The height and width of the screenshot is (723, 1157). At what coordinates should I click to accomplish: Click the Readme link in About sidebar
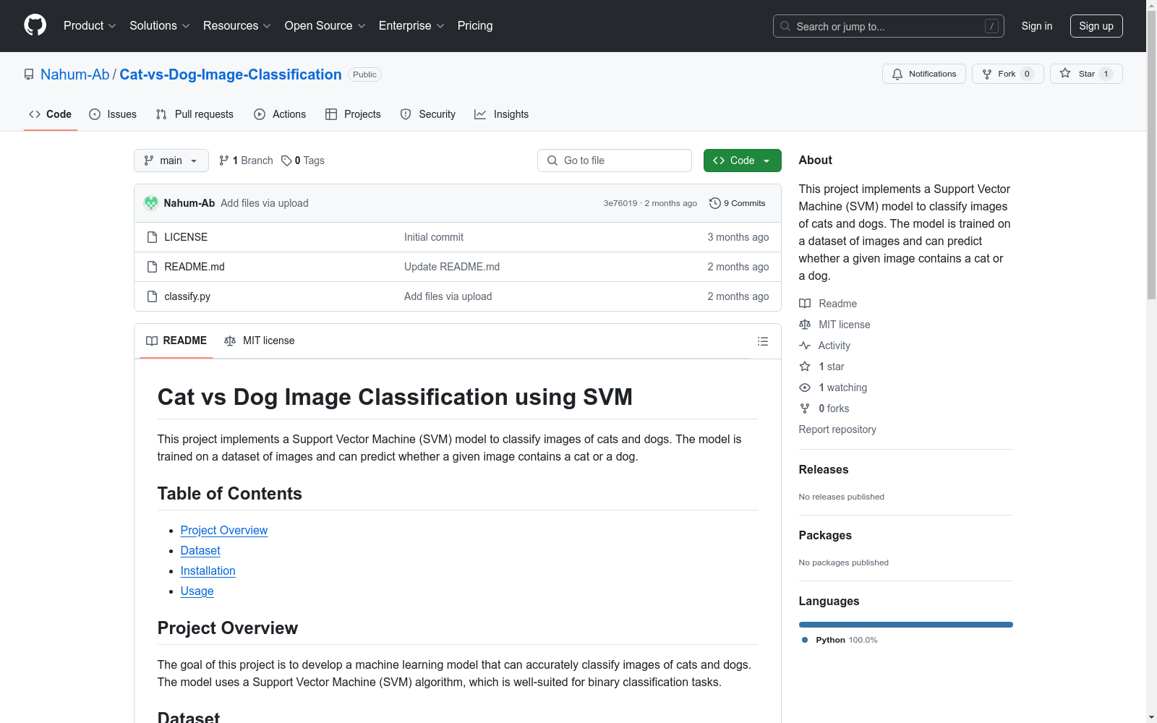click(x=828, y=304)
